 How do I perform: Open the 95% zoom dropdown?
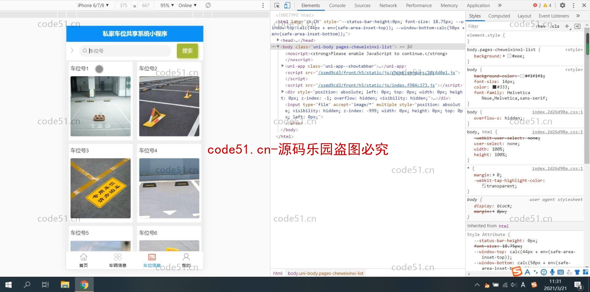(x=167, y=5)
